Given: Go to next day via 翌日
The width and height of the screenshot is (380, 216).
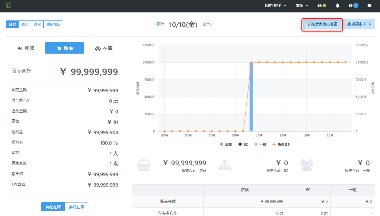Looking at the screenshot, I should pyautogui.click(x=207, y=24).
